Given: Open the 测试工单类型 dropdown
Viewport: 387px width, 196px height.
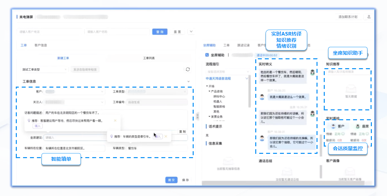Looking at the screenshot, I should (x=44, y=70).
